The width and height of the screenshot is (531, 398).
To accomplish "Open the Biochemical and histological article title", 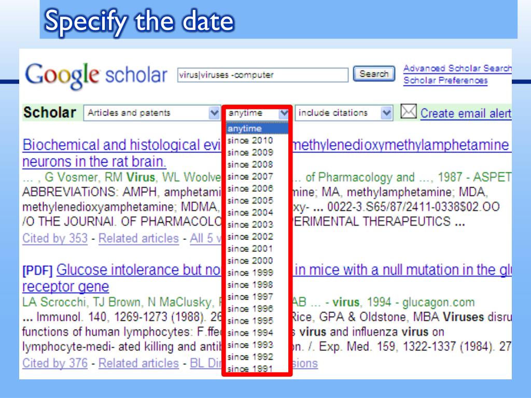I will click(122, 145).
